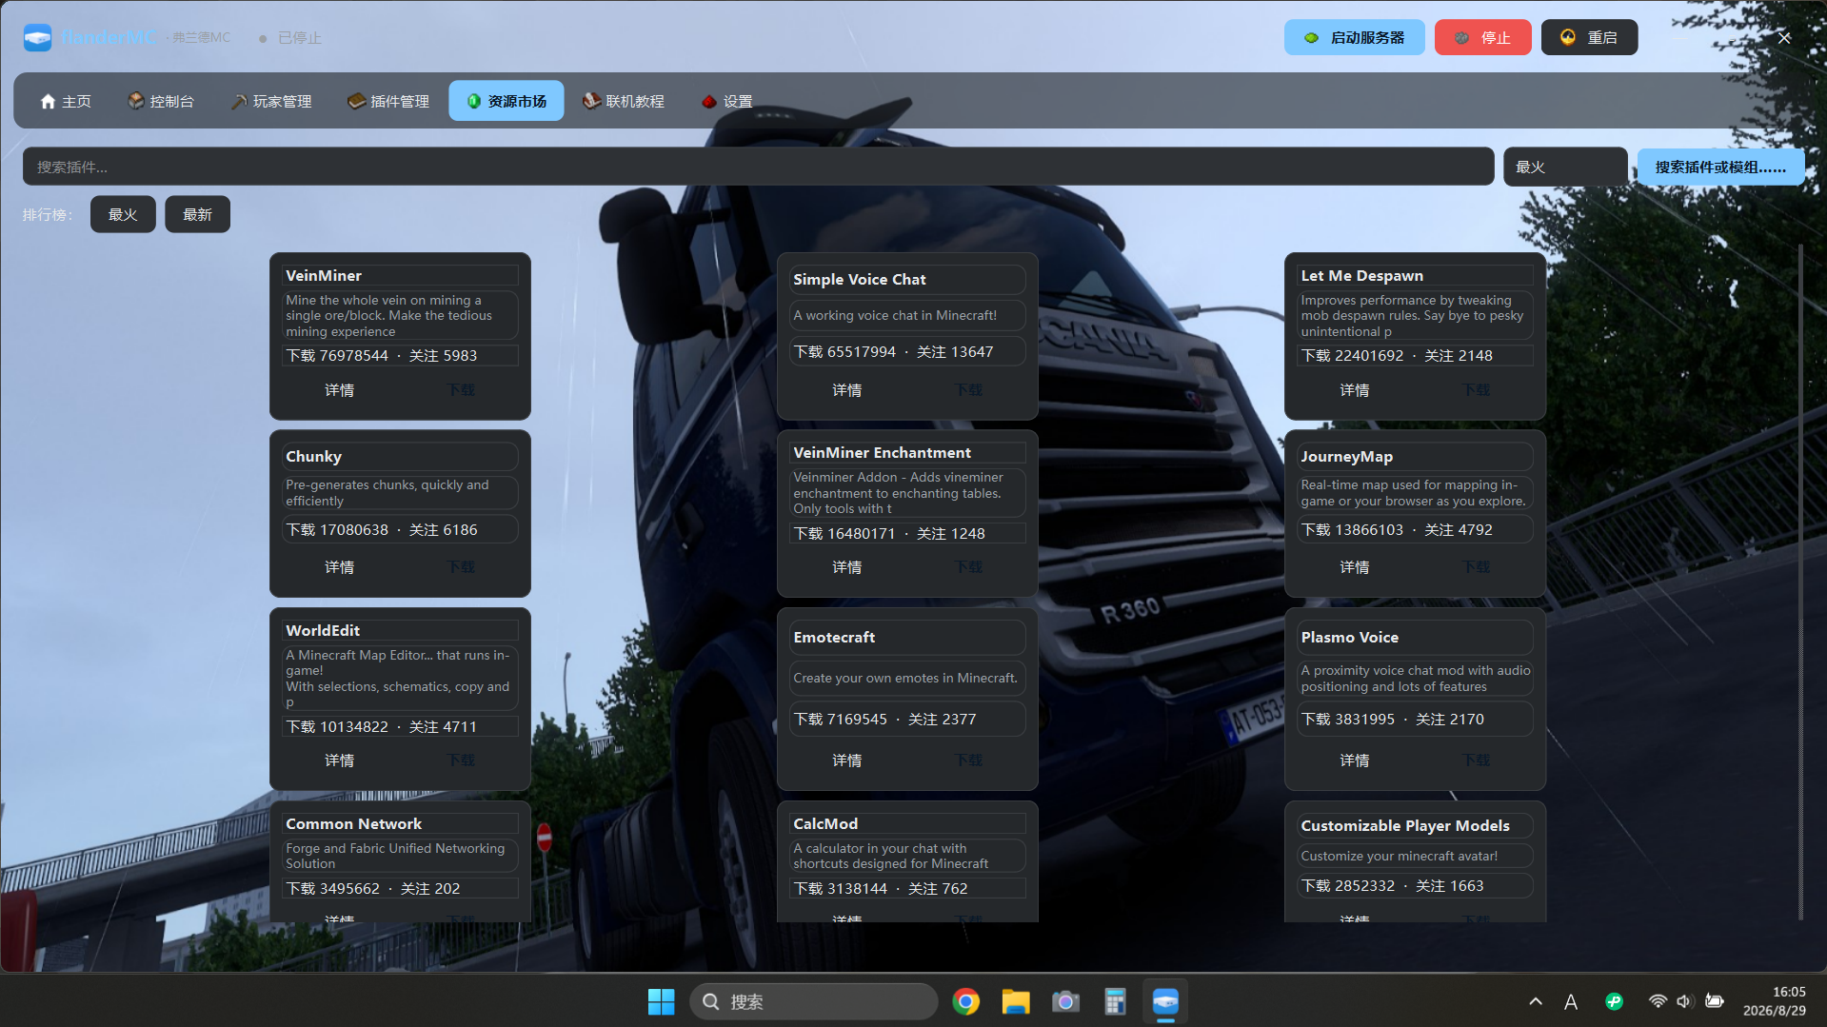Click the 重启 restart button
The image size is (1827, 1027).
1590,37
